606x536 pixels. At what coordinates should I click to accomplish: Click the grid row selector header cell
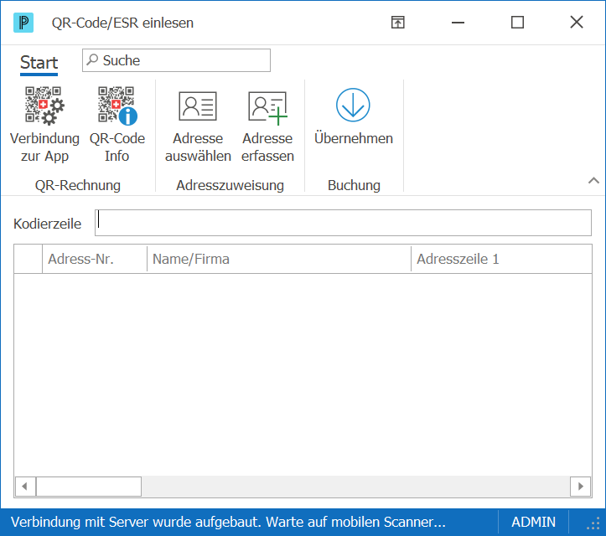[x=28, y=259]
